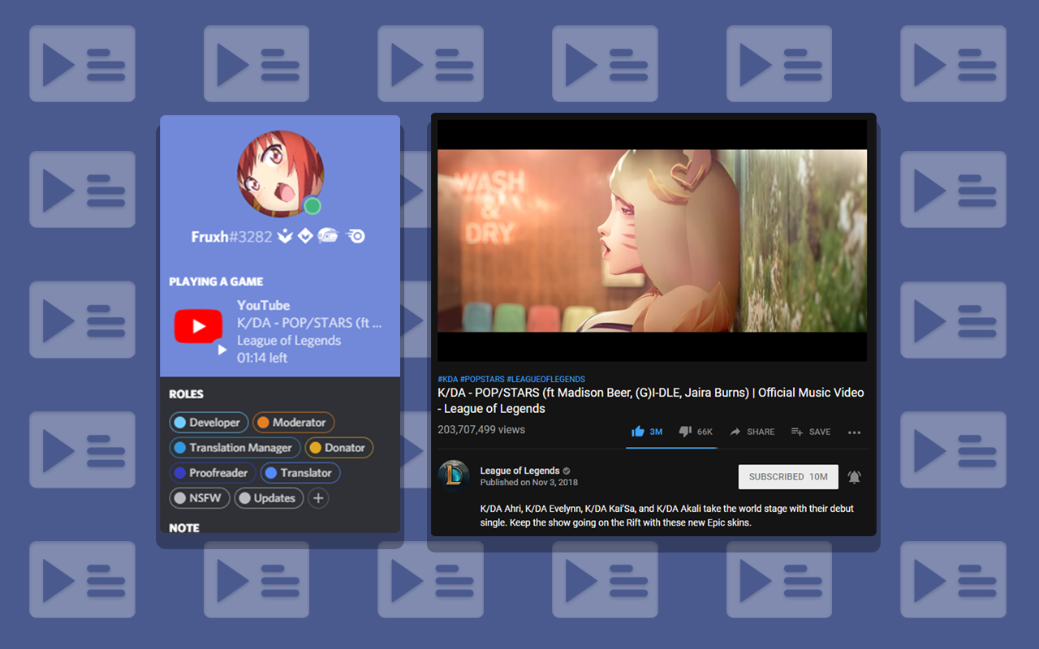
Task: Click the Moderator role tag
Action: point(293,423)
